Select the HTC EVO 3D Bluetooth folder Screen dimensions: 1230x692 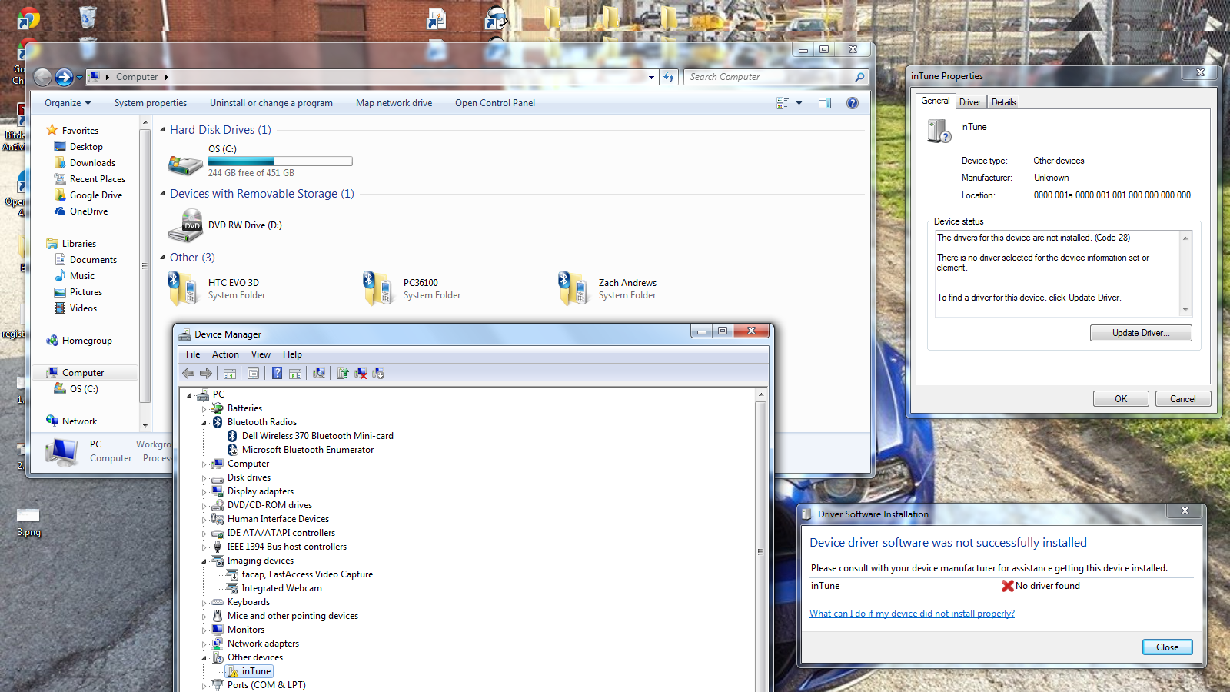pyautogui.click(x=216, y=288)
